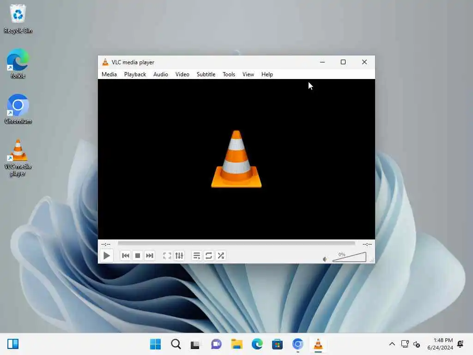Viewport: 473px width, 355px height.
Task: Open the muted volume tray icon
Action: (x=417, y=344)
